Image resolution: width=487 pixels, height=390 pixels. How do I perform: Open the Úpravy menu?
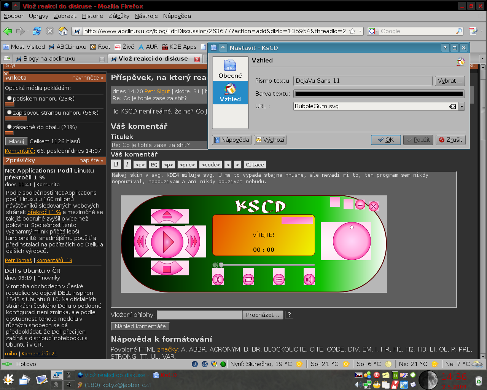tap(38, 16)
